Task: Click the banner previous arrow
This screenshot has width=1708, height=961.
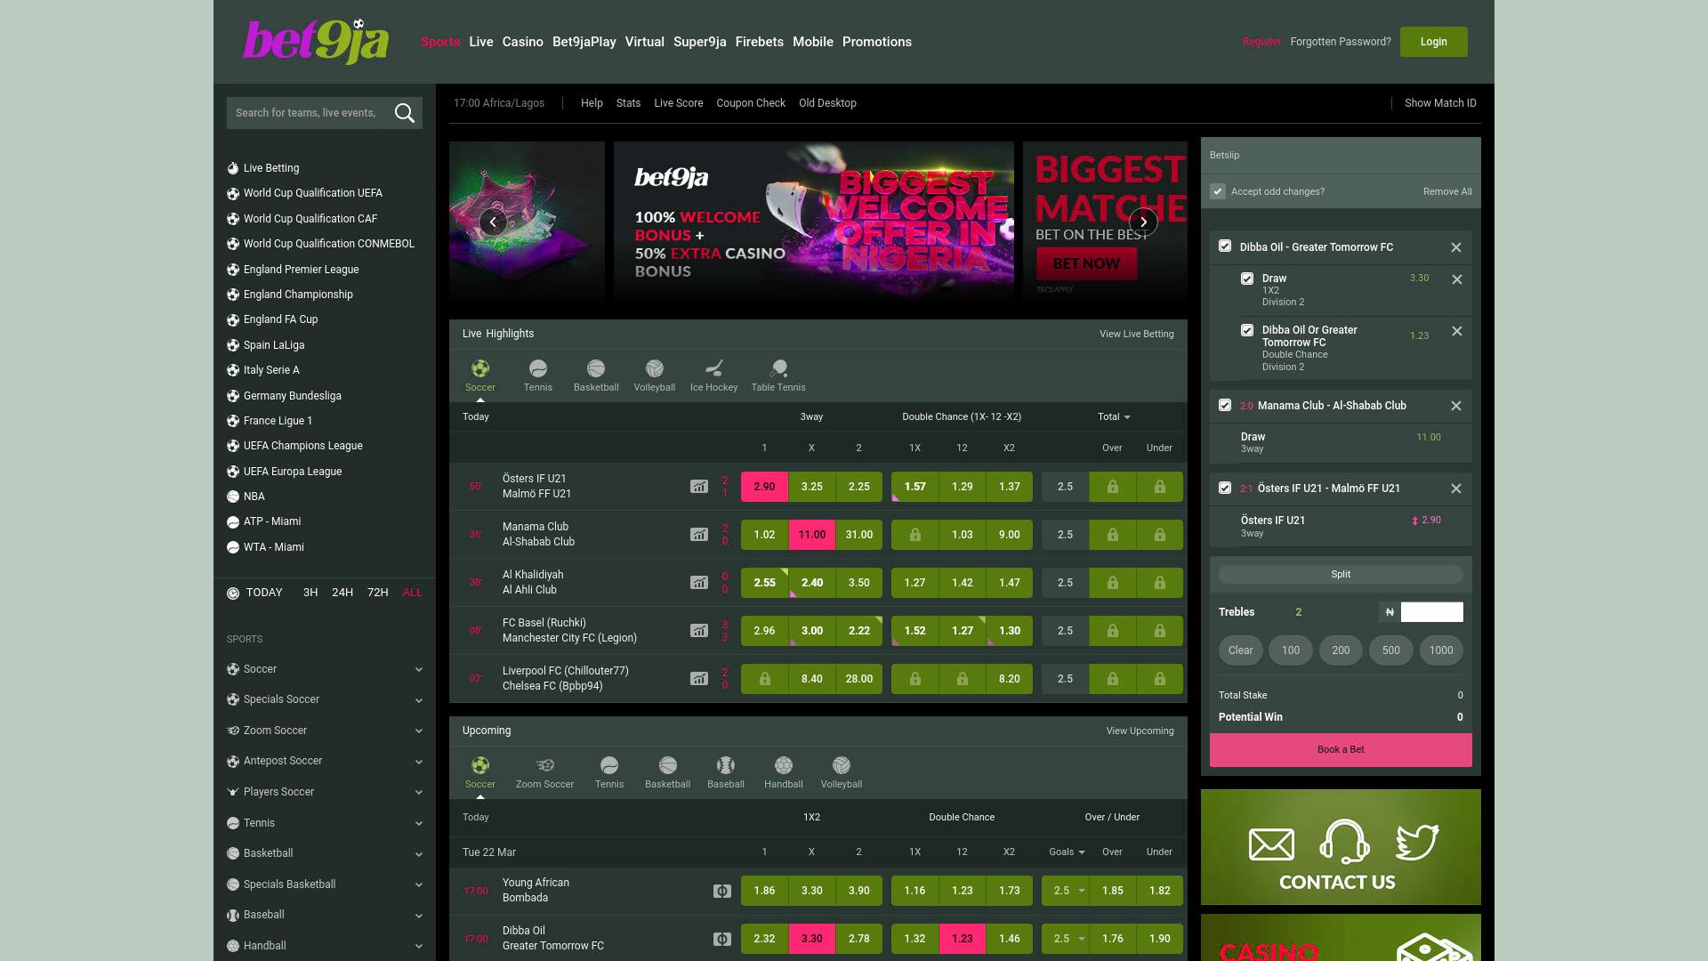Action: [x=493, y=222]
